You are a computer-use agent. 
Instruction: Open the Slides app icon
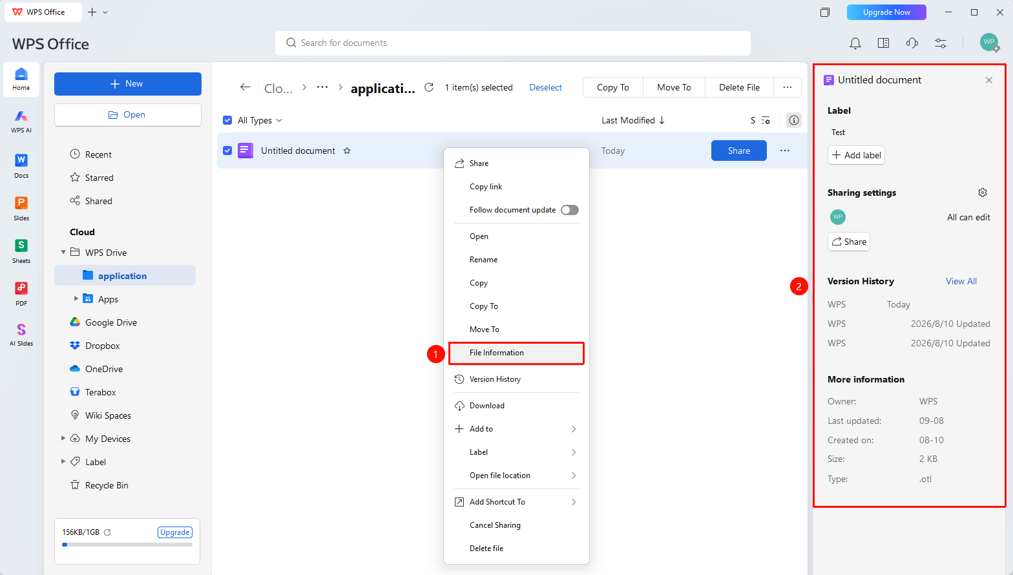pyautogui.click(x=21, y=207)
